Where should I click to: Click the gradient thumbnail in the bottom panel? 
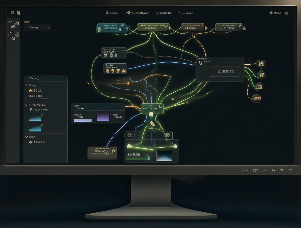pos(164,156)
